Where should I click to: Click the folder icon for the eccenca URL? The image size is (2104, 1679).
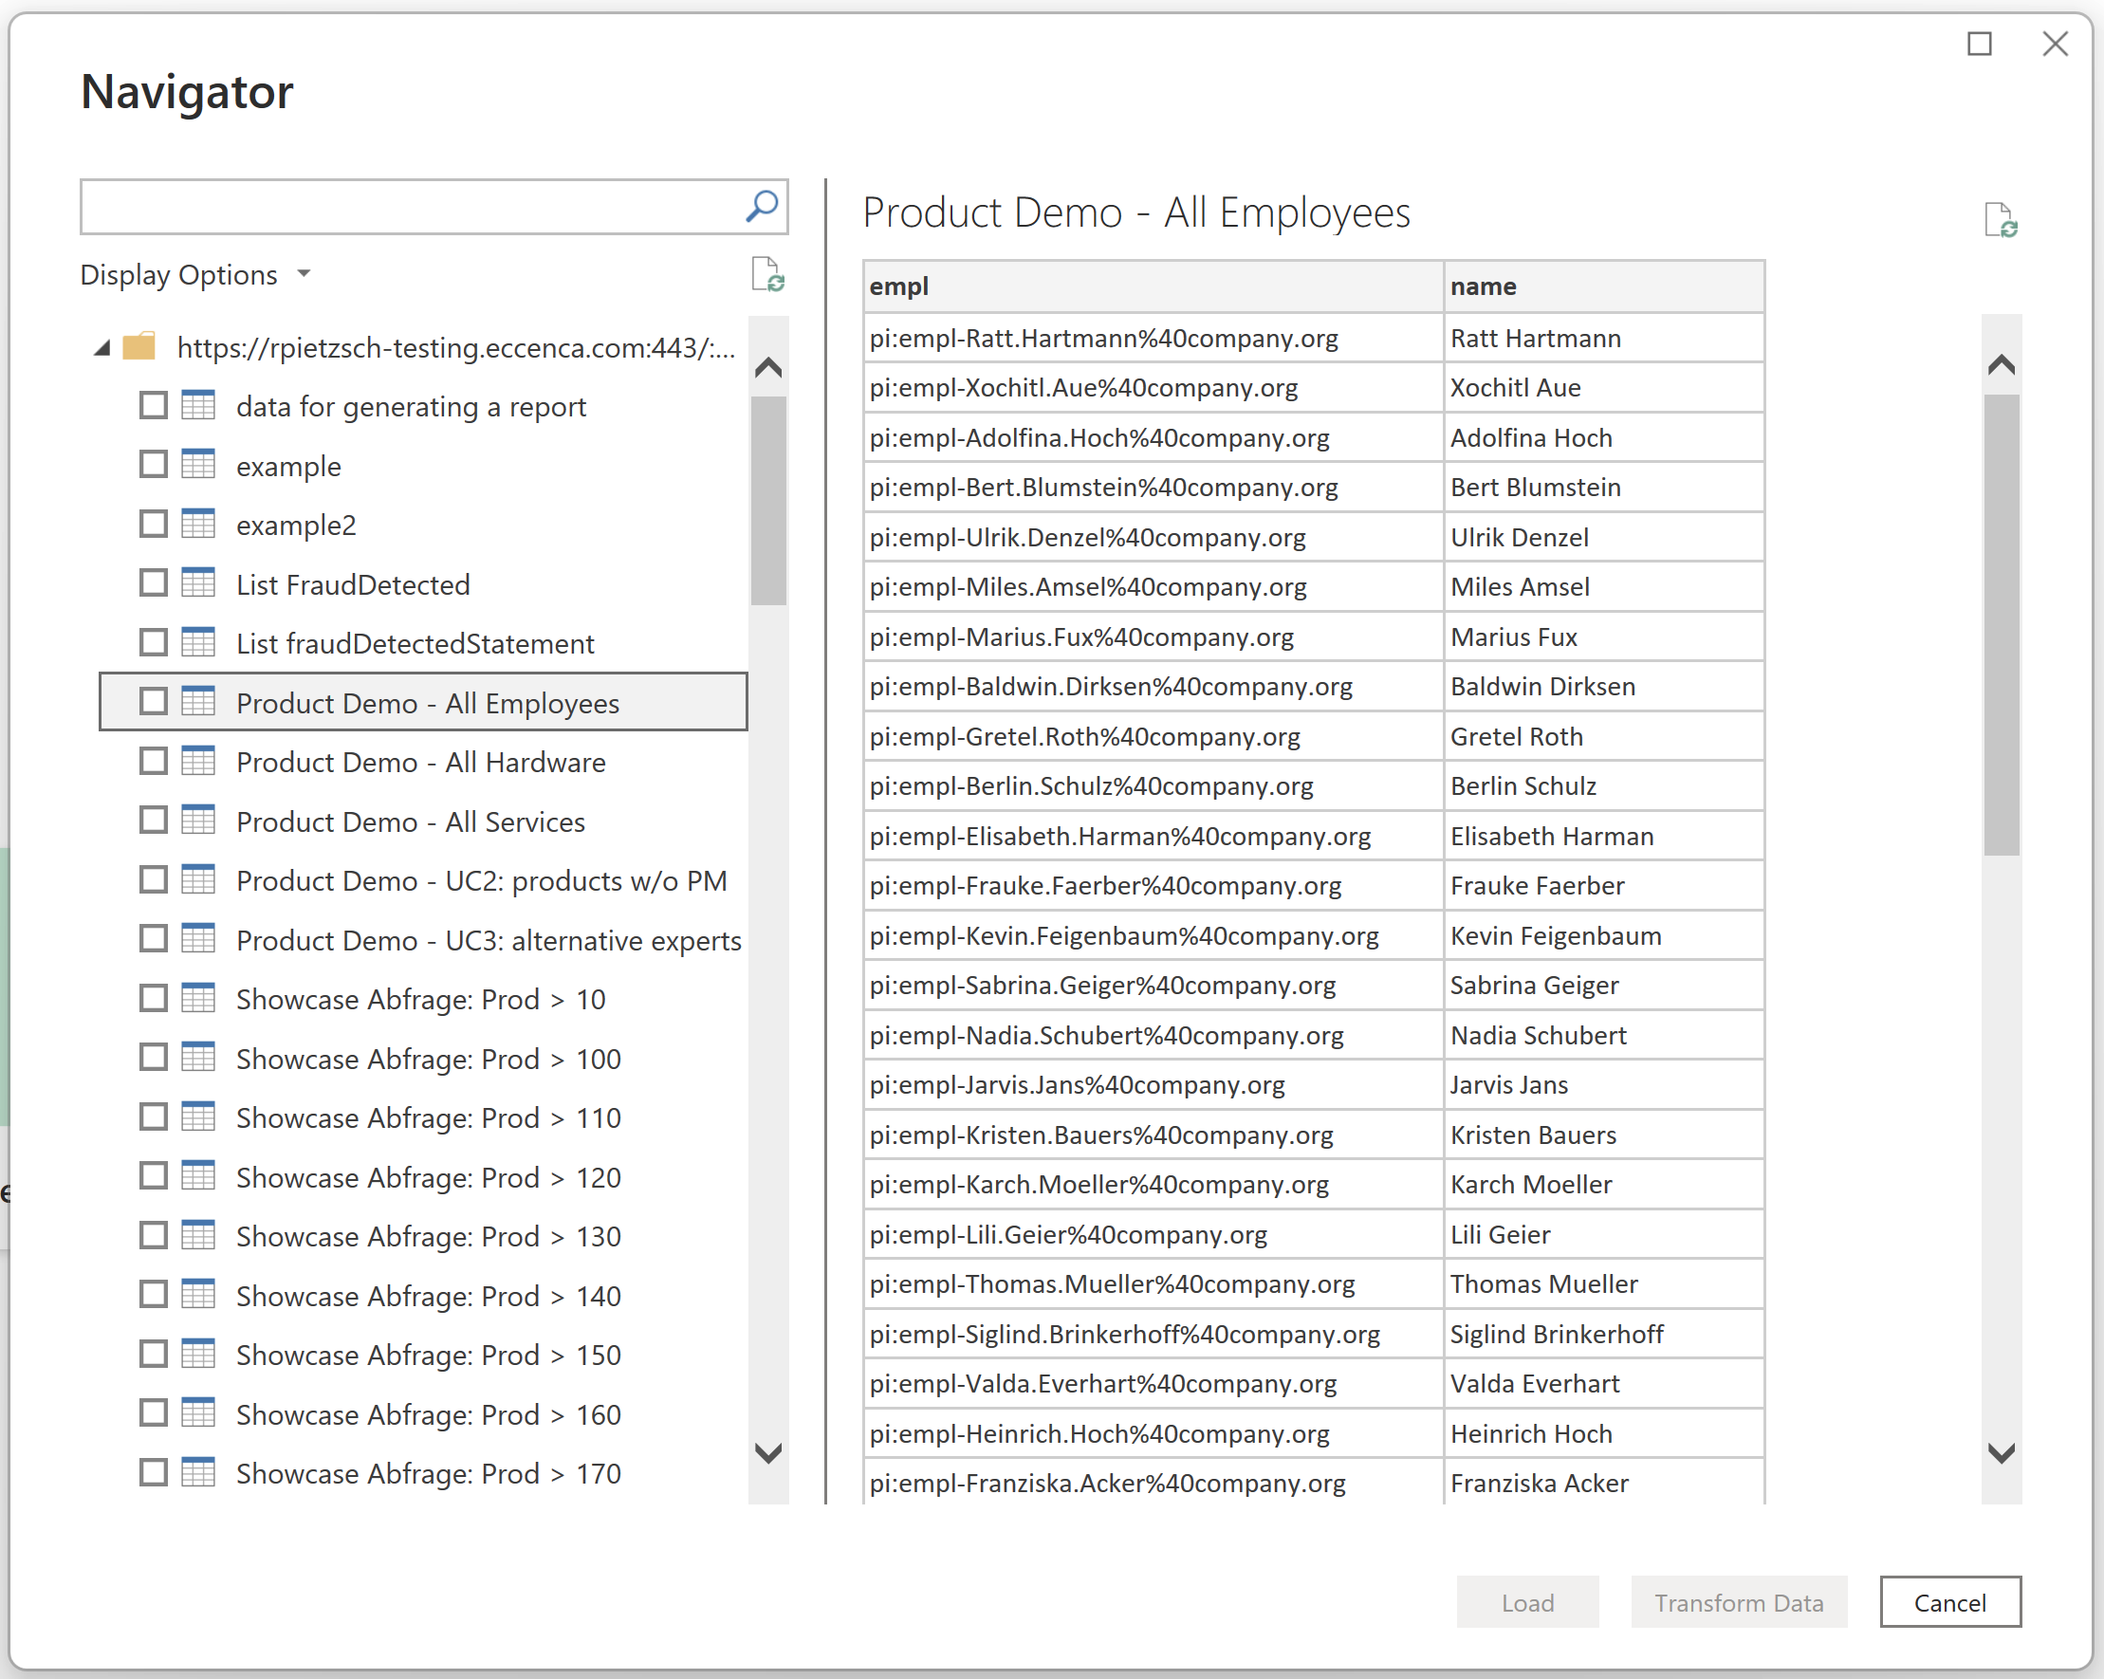139,347
